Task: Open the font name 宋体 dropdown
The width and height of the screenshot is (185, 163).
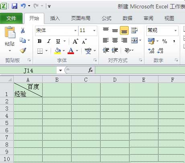Action: pos(76,30)
